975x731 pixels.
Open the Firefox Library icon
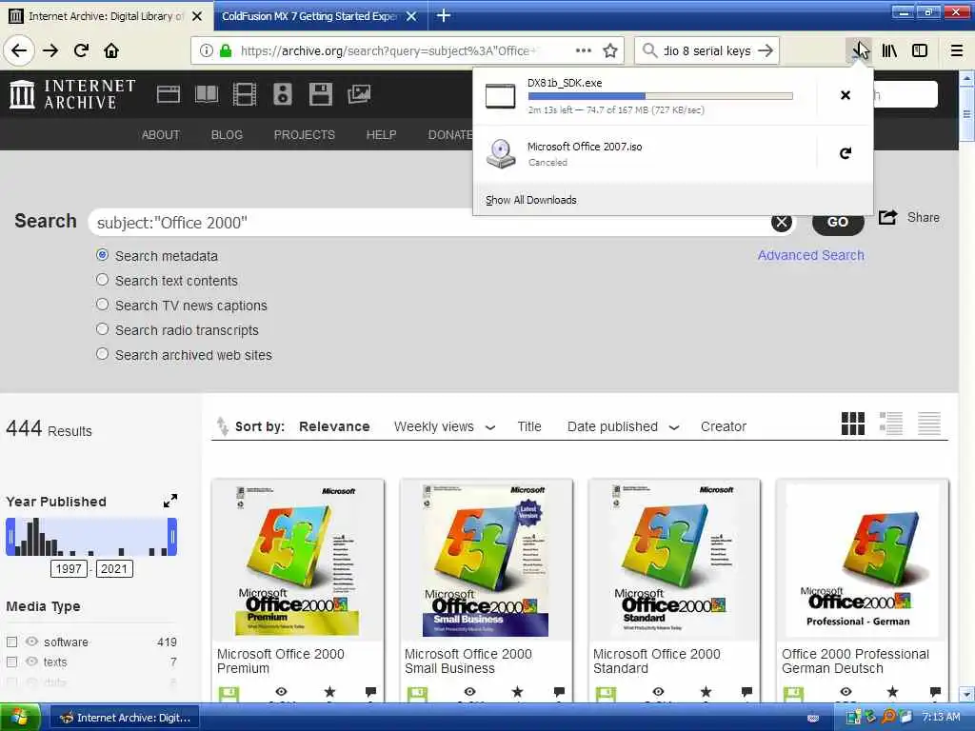tap(889, 50)
